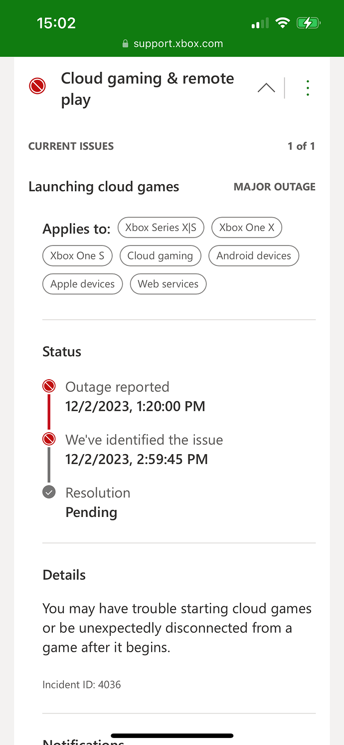Select the Xbox One S tag
Image resolution: width=344 pixels, height=745 pixels.
[77, 256]
